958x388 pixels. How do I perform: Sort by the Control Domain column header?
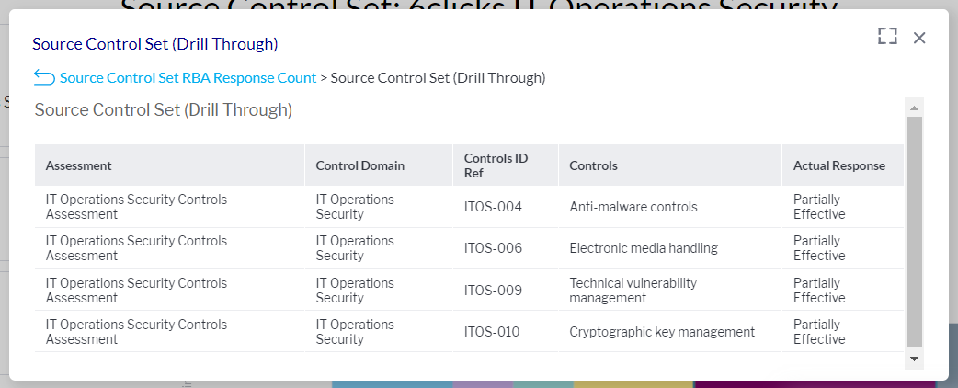359,166
